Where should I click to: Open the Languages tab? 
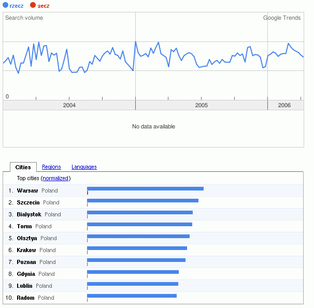pyautogui.click(x=84, y=167)
